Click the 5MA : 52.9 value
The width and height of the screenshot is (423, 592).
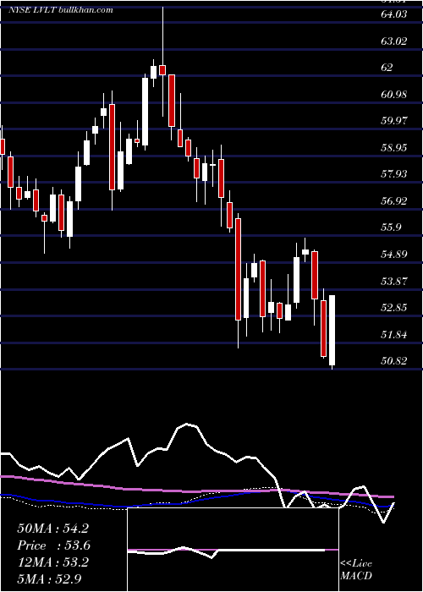pos(49,578)
